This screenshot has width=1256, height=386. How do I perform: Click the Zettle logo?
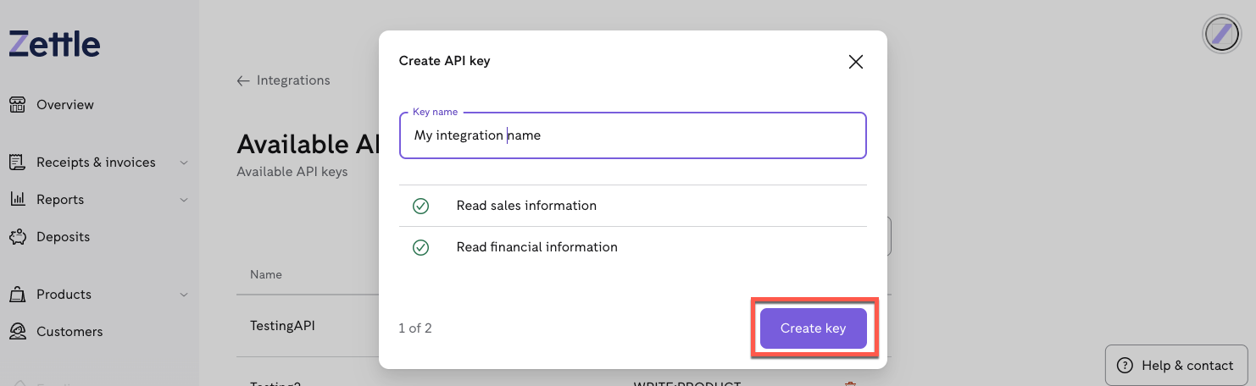point(54,44)
